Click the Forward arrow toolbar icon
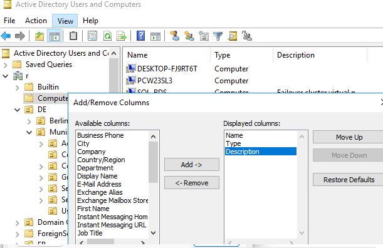 pyautogui.click(x=20, y=36)
